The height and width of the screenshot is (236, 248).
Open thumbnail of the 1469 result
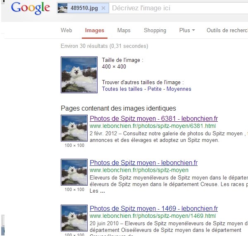(74, 218)
